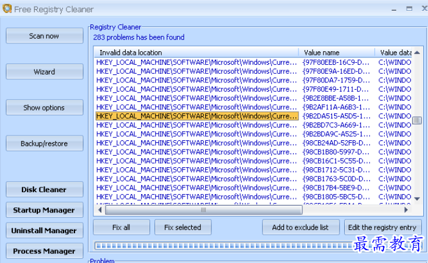This screenshot has height=263, width=428.
Task: Open the Wizard
Action: click(x=44, y=72)
